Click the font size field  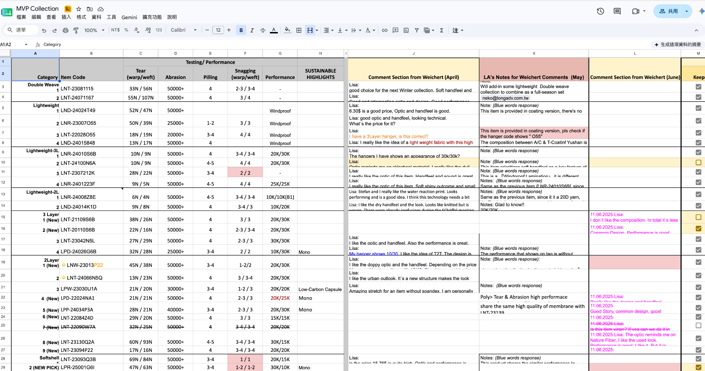pyautogui.click(x=218, y=30)
